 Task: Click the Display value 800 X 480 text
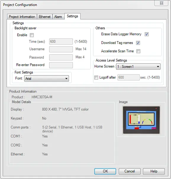65,109
